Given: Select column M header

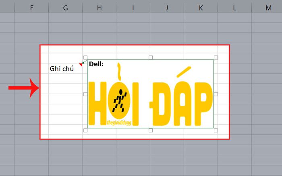Looking at the screenshot, I should click(267, 8).
